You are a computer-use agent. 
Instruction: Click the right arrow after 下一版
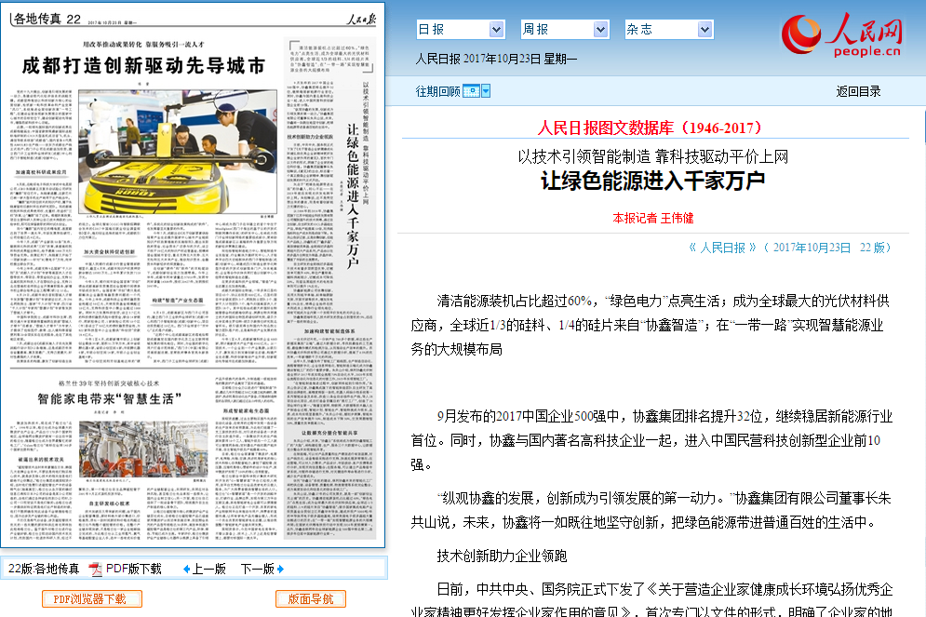point(280,569)
